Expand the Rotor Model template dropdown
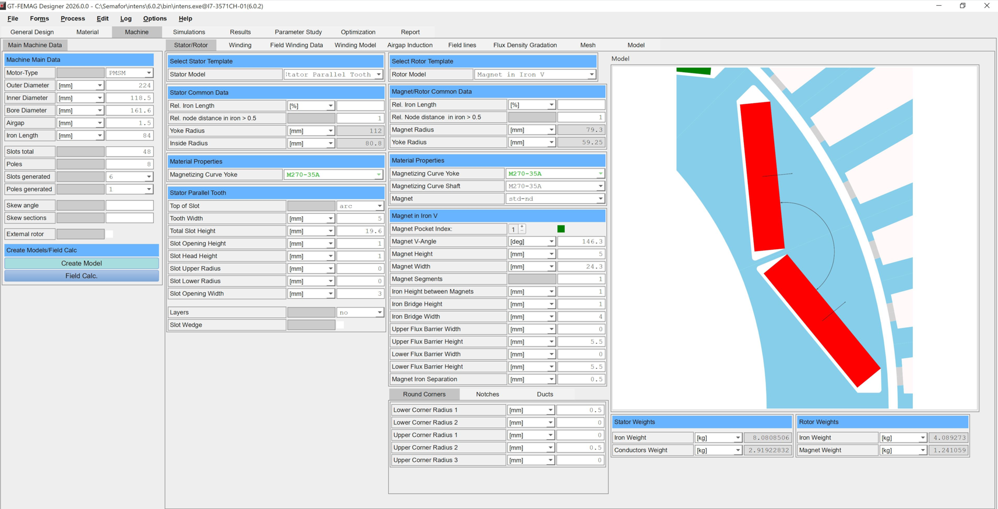The height and width of the screenshot is (509, 998). click(591, 75)
